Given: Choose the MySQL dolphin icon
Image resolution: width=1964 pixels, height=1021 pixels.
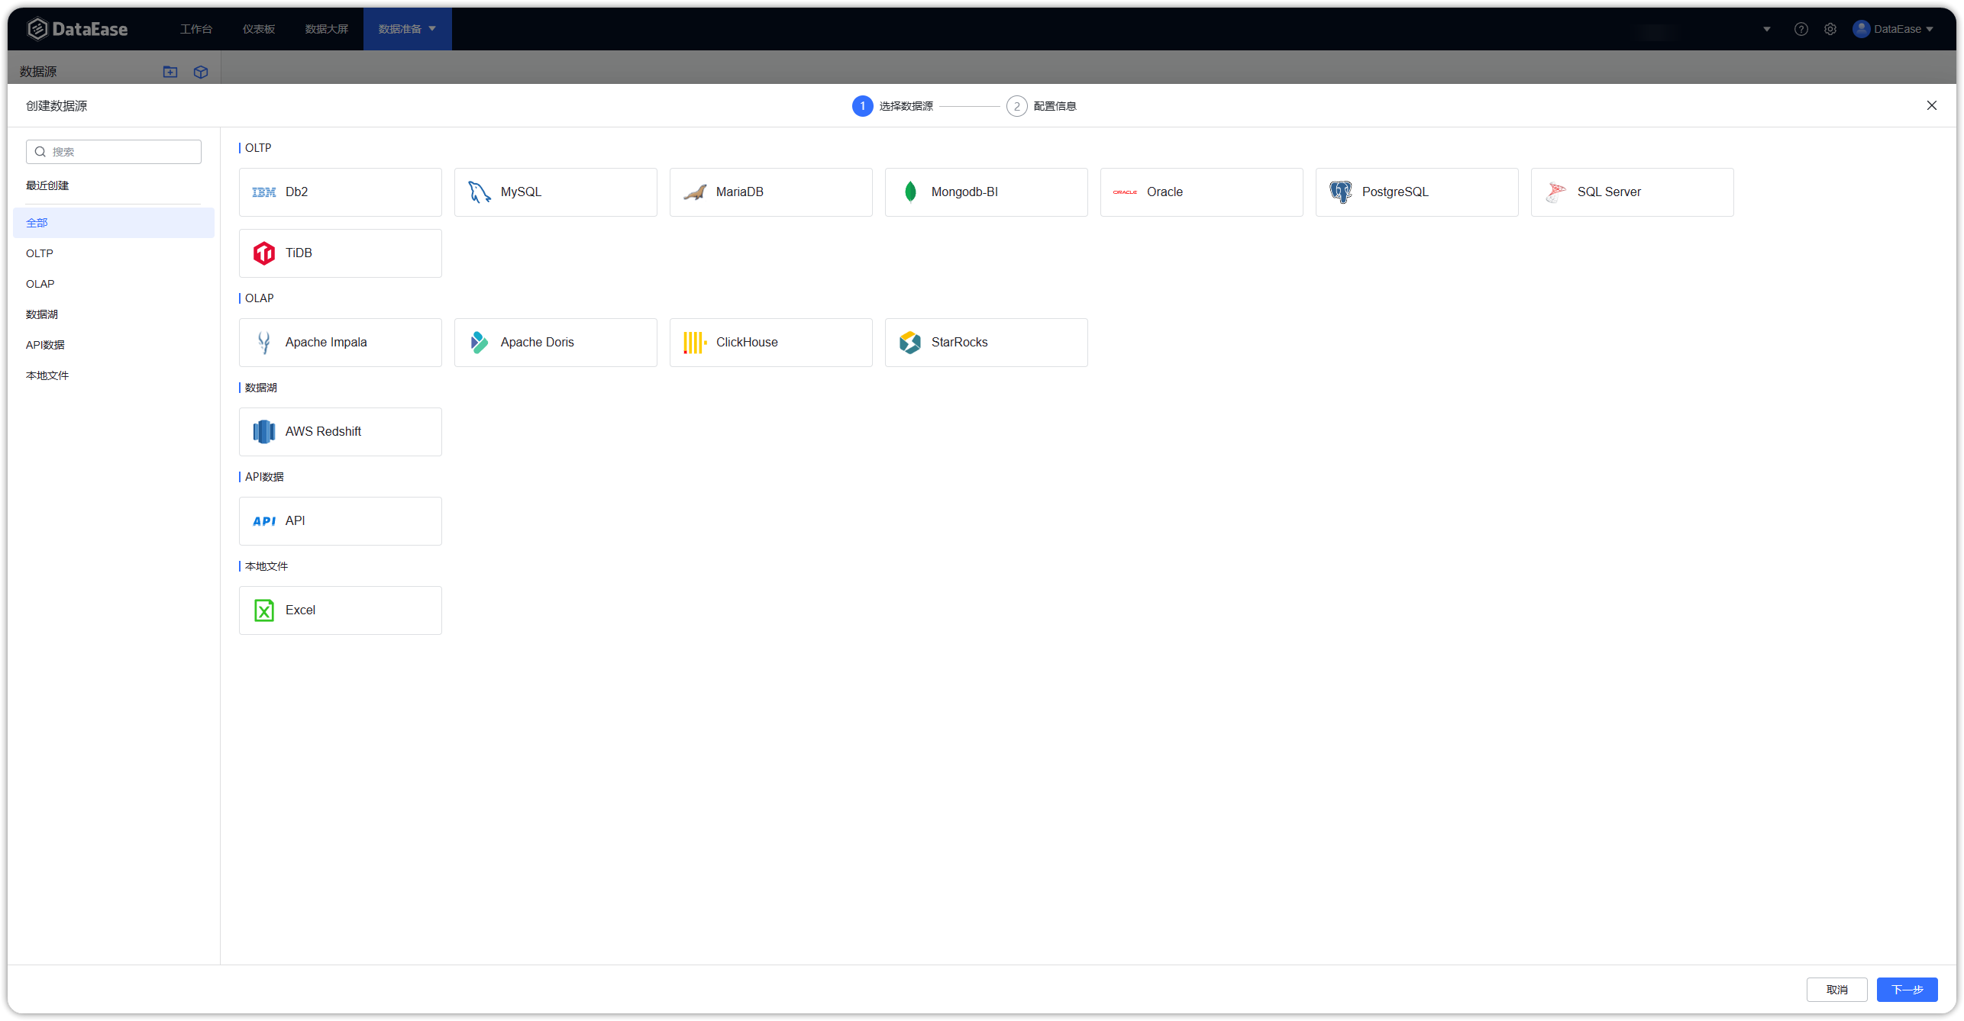Looking at the screenshot, I should click(x=480, y=192).
